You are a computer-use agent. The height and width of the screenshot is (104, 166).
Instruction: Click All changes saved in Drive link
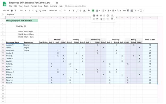75,6
